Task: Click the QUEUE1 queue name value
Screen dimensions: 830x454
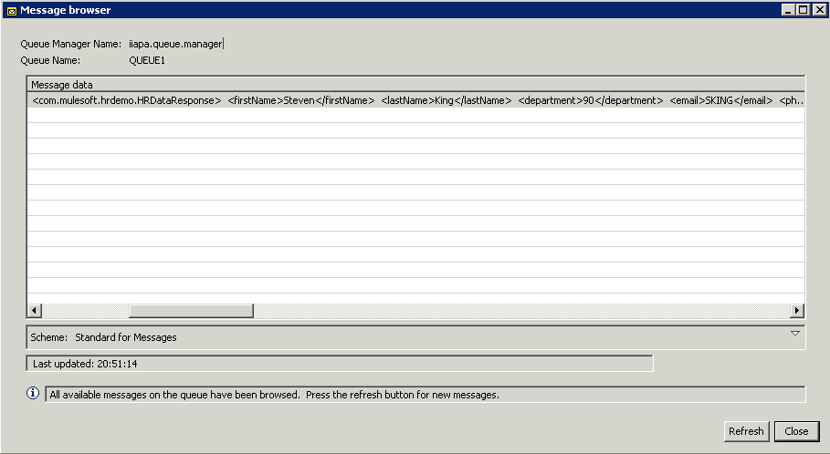Action: pos(147,60)
